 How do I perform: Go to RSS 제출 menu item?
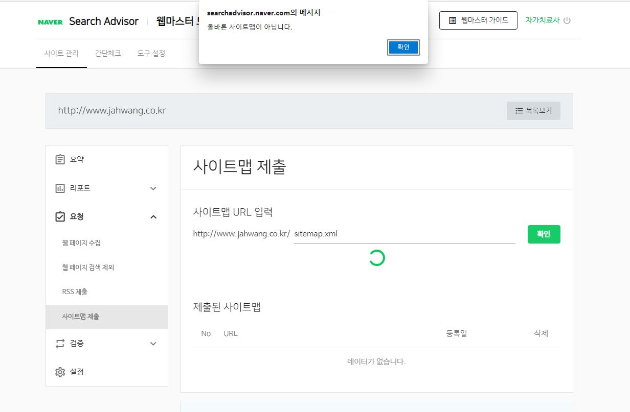[75, 292]
